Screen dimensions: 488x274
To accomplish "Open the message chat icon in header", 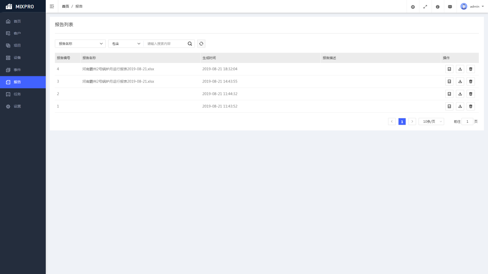I will (x=450, y=7).
